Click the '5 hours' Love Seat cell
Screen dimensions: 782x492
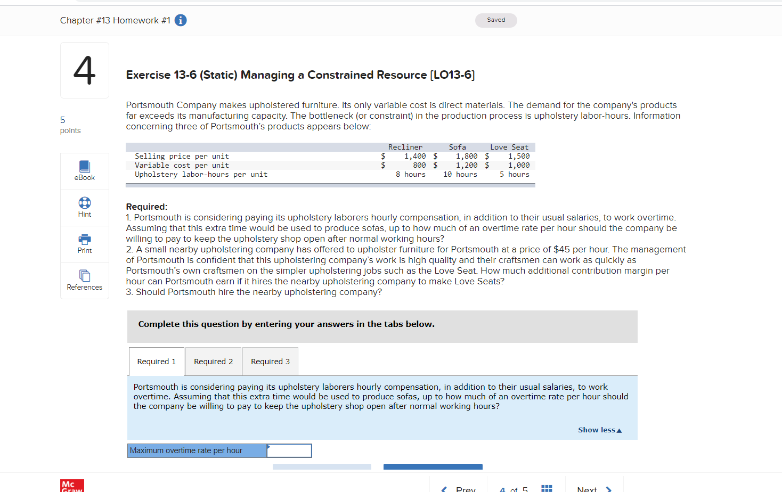[x=515, y=174]
